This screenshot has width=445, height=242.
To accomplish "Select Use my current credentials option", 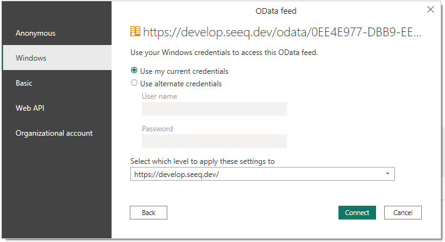I will point(134,70).
